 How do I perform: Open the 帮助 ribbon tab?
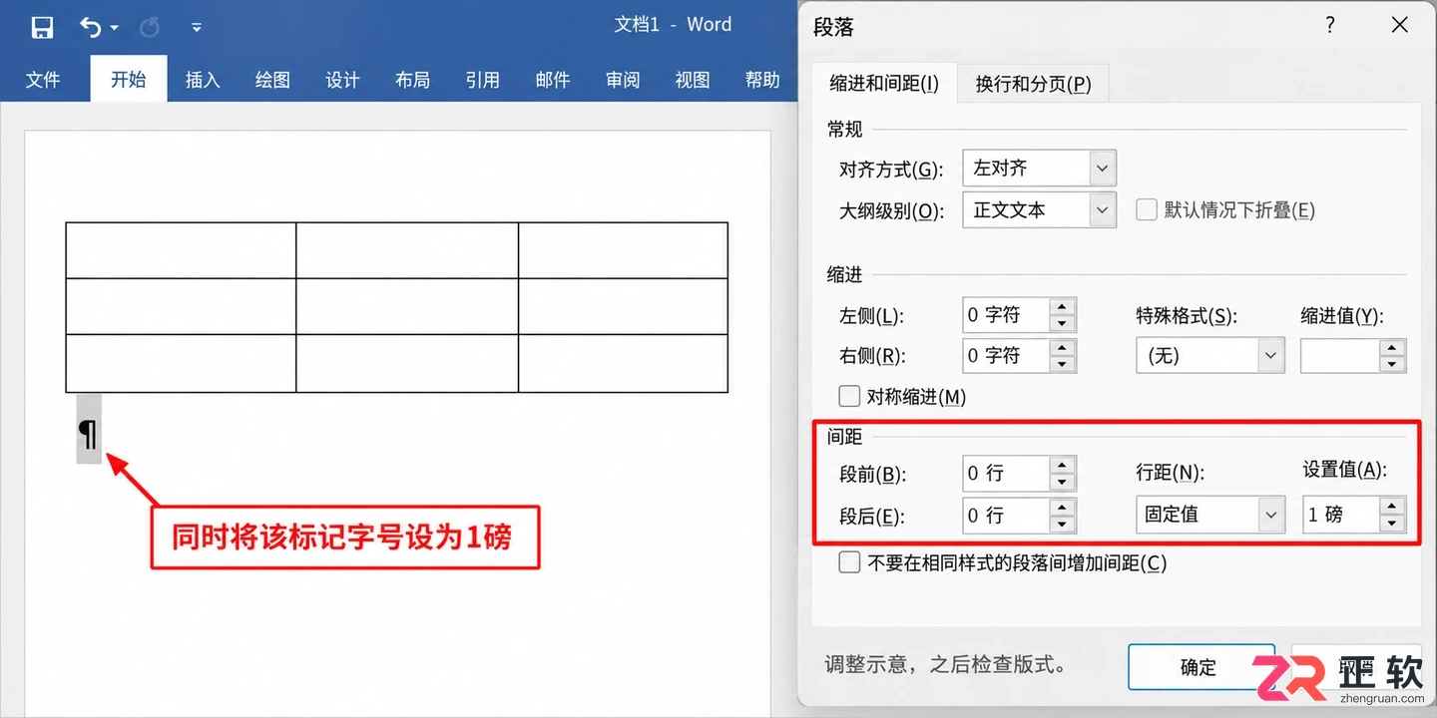pyautogui.click(x=762, y=80)
